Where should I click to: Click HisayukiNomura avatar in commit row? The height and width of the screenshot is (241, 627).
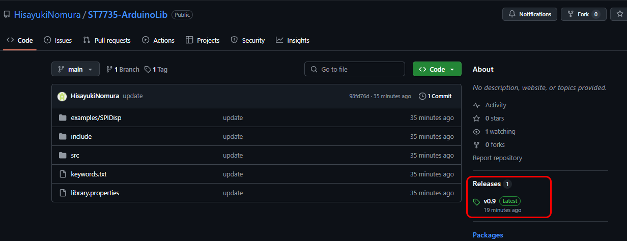(62, 96)
